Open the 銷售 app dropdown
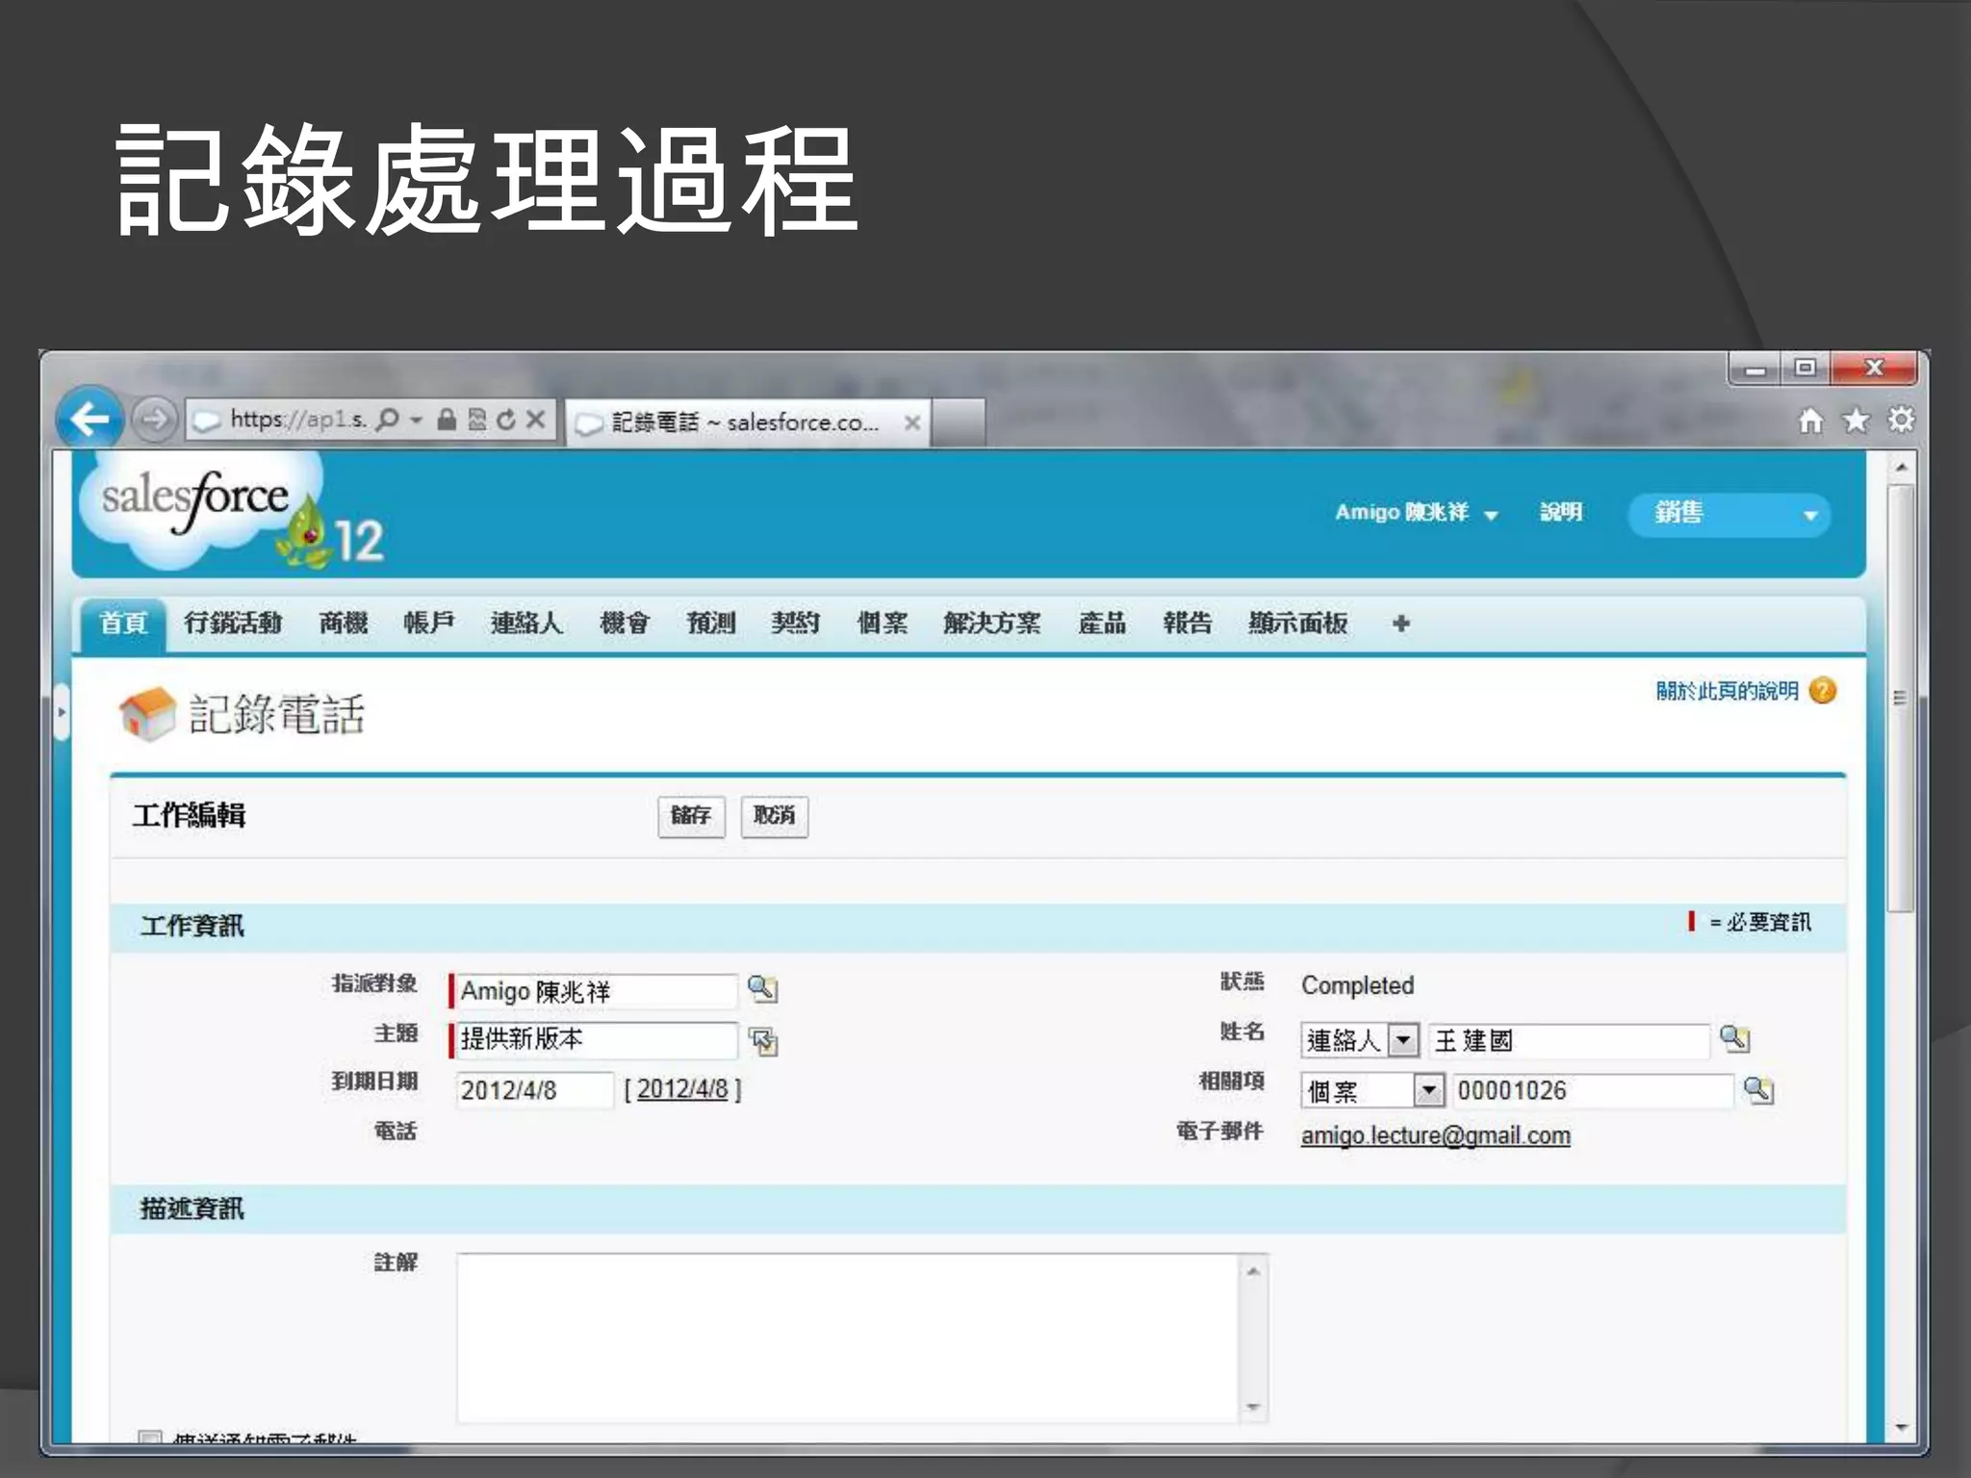Viewport: 1971px width, 1478px height. coord(1728,515)
